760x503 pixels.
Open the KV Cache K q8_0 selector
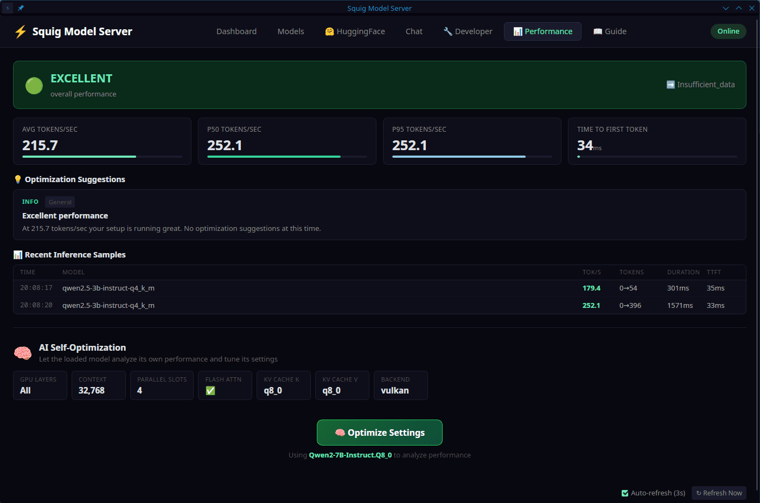[x=283, y=385]
